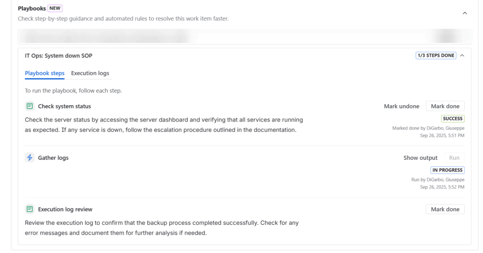Click the SUCCESS status badge
The height and width of the screenshot is (253, 483).
click(x=453, y=119)
